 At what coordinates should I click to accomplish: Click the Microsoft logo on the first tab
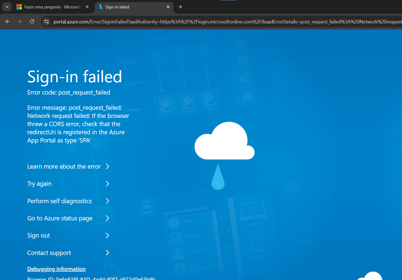pos(19,7)
